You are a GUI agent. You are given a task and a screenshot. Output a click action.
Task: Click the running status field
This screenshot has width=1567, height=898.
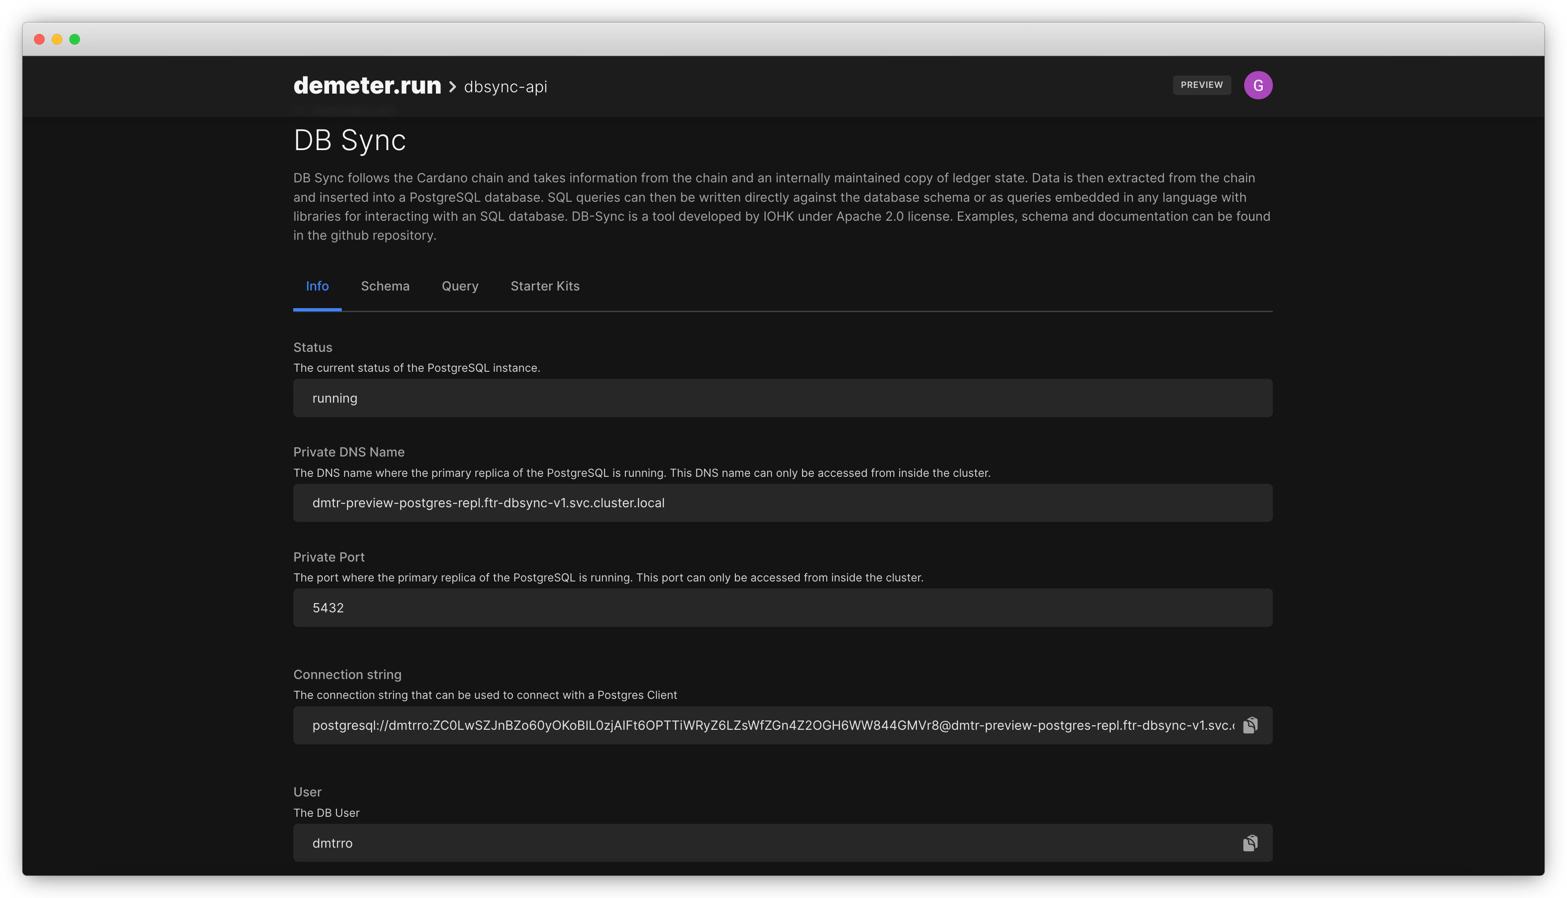tap(782, 398)
